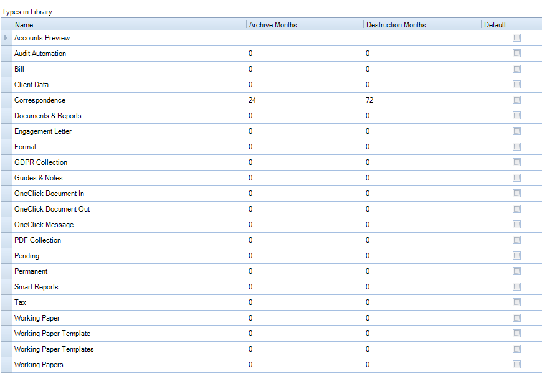This screenshot has width=542, height=379.
Task: Select the Permanent type name
Action: pos(31,271)
